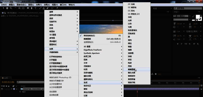Toggle the 参考层 guide layer option
Image resolution: width=203 pixels, height=97 pixels.
pyautogui.click(x=62, y=38)
